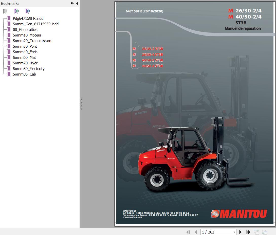This screenshot has height=235, width=276.
Task: Click the panel splitter grip handle
Action: pyautogui.click(x=81, y=104)
